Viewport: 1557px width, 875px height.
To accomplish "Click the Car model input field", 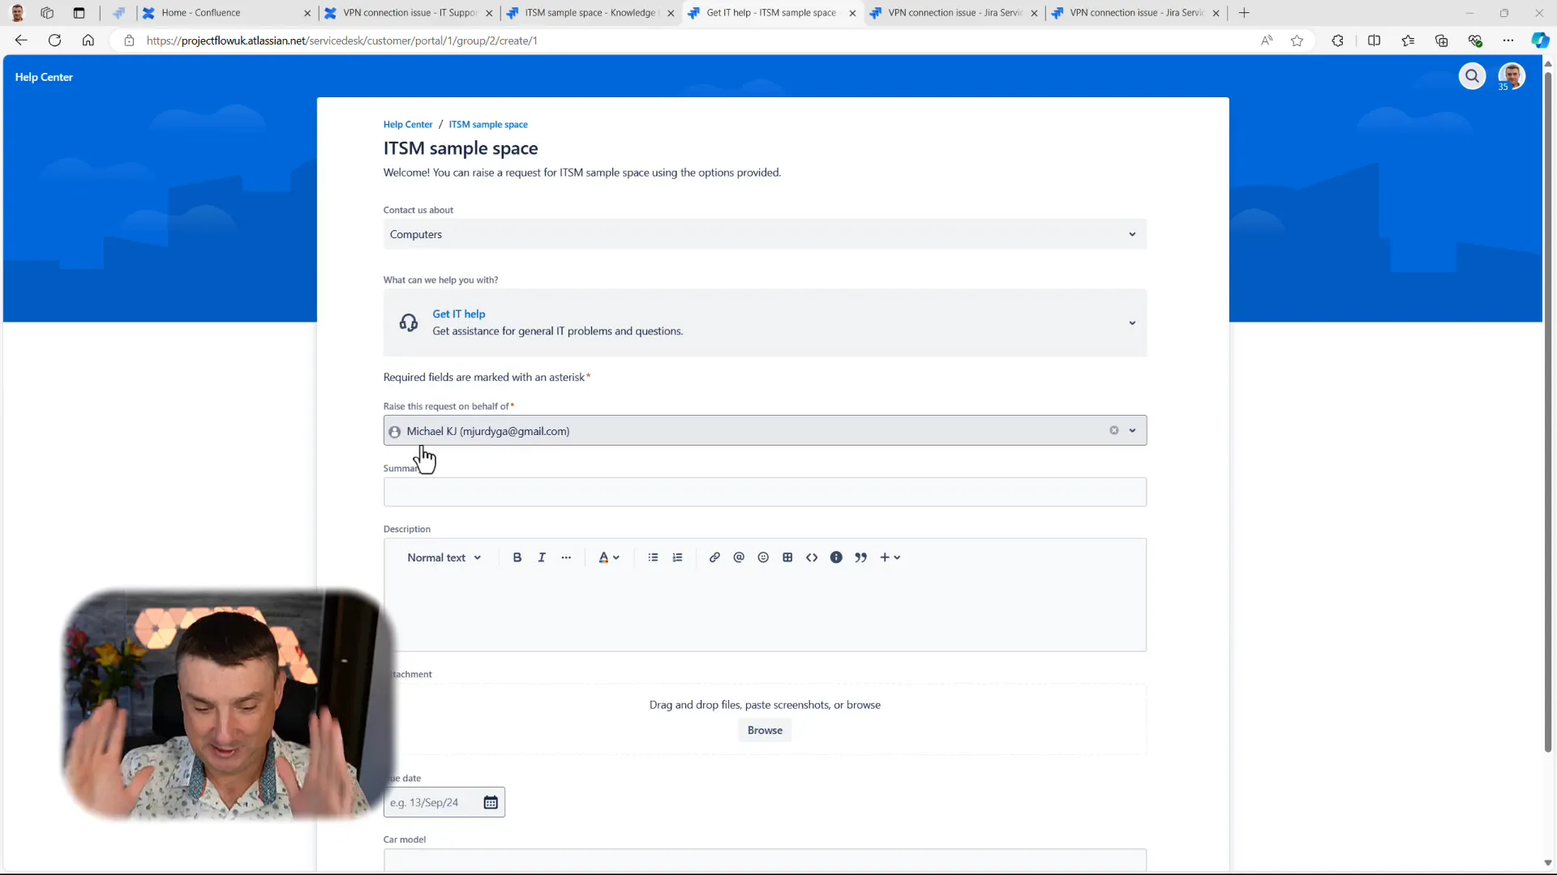I will [765, 860].
